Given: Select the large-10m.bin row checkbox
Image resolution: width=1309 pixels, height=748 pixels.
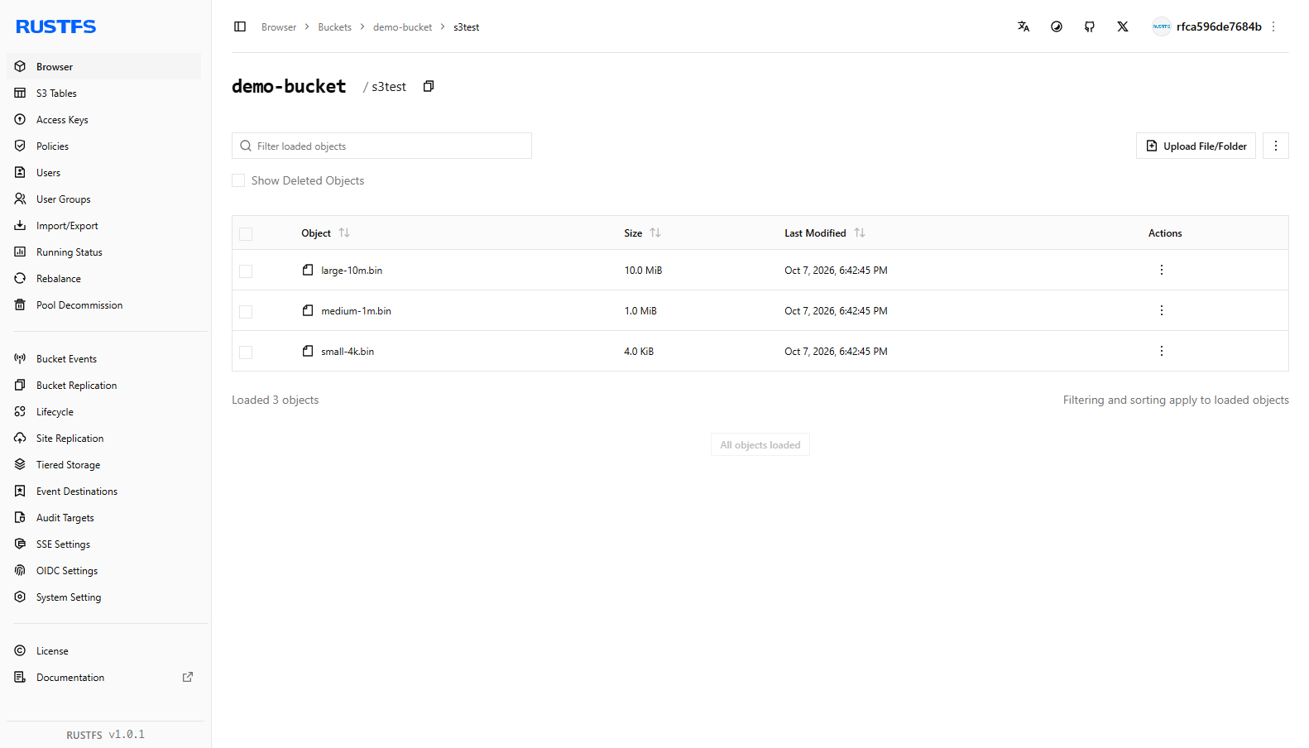Looking at the screenshot, I should pos(246,271).
